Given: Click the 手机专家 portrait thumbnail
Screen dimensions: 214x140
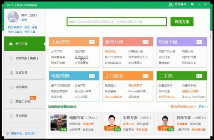Looking at the screenshot, I should pyautogui.click(x=112, y=123).
